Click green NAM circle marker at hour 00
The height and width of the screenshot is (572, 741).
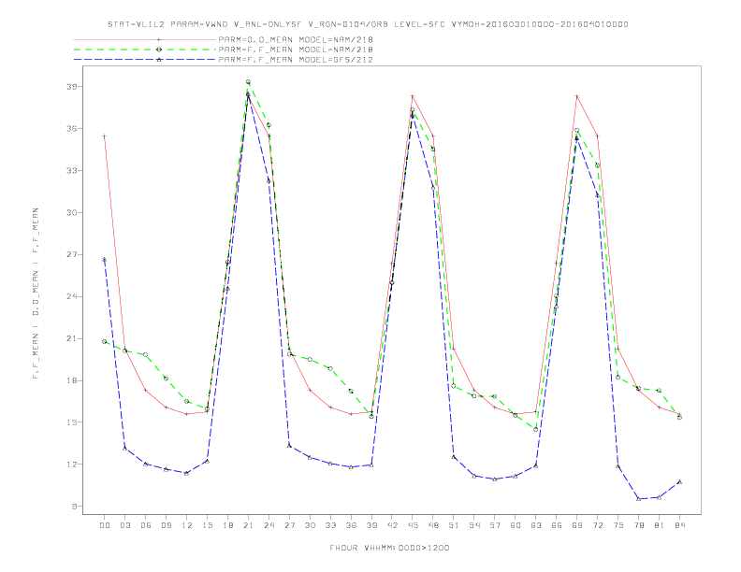coord(105,342)
